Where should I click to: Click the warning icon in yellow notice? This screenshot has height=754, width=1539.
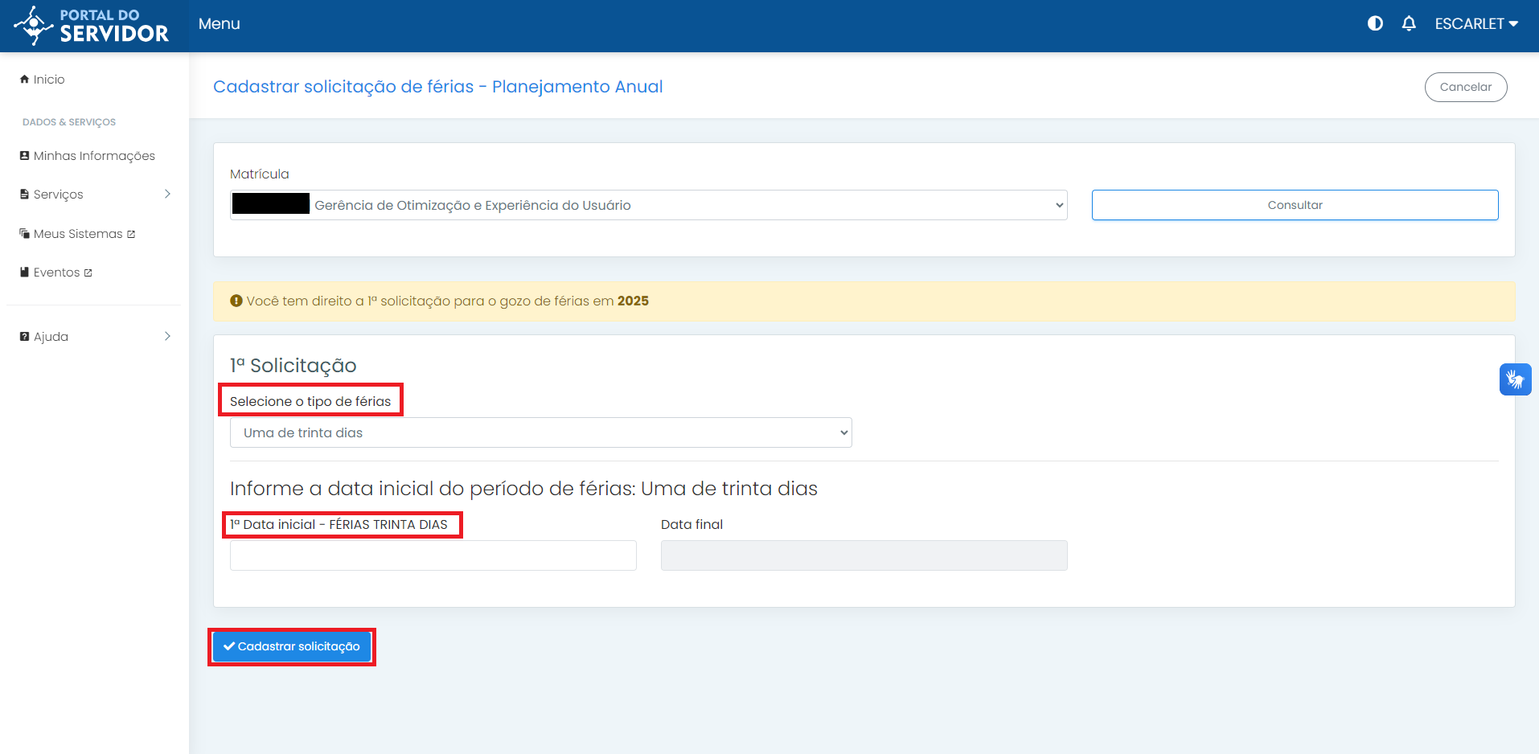pyautogui.click(x=236, y=301)
